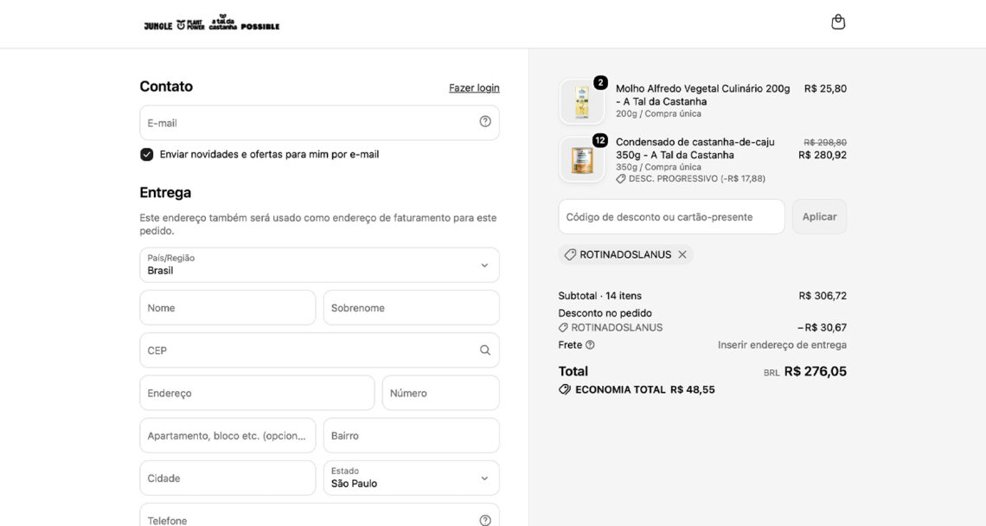Open the shopping bag cart icon

pyautogui.click(x=837, y=22)
